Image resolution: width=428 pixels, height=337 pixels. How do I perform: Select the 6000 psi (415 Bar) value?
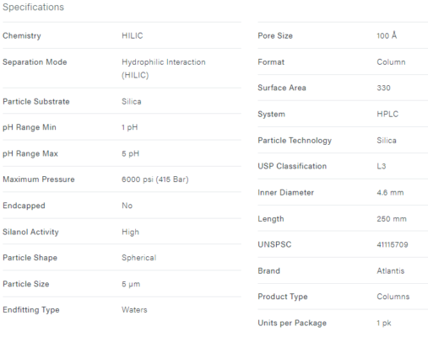coord(155,179)
